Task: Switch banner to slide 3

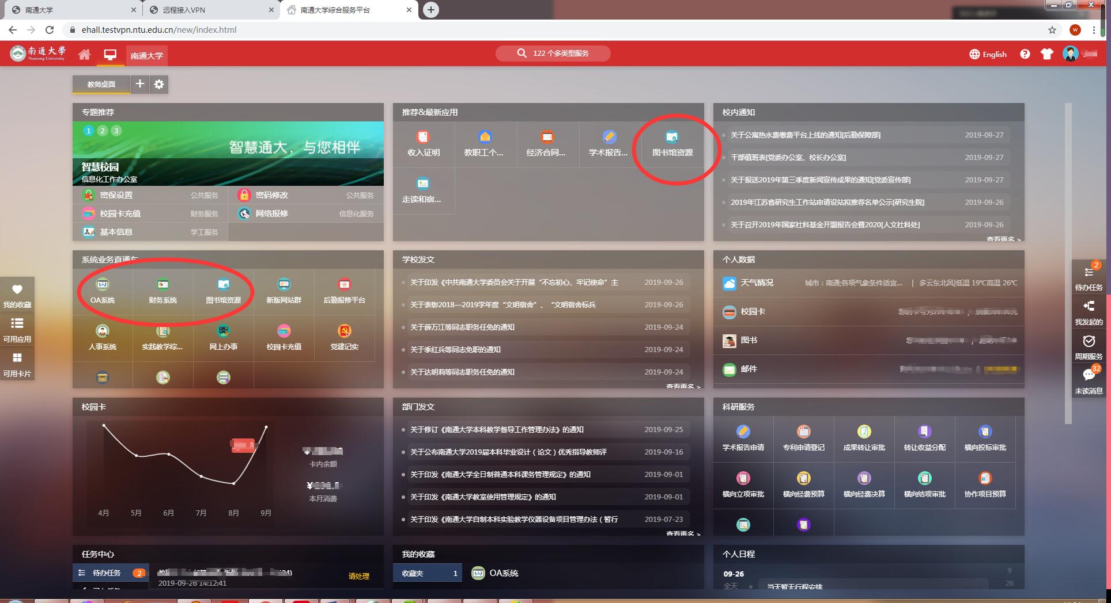Action: tap(116, 131)
